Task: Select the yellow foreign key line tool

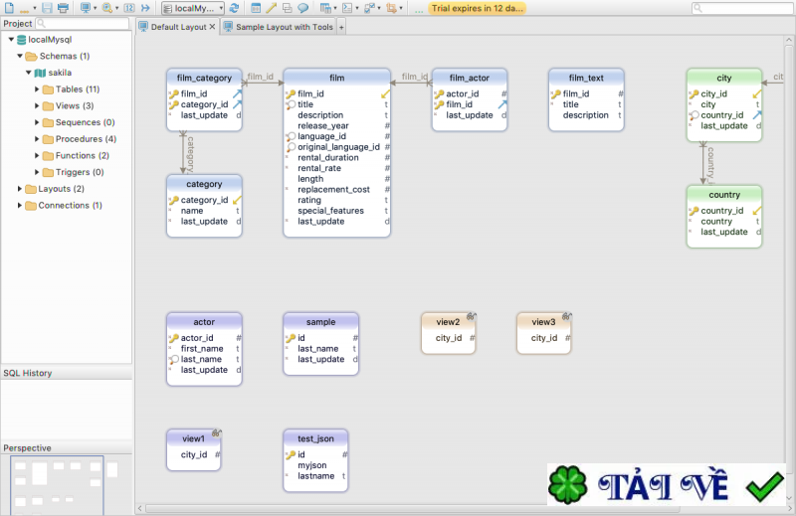Action: click(x=272, y=8)
